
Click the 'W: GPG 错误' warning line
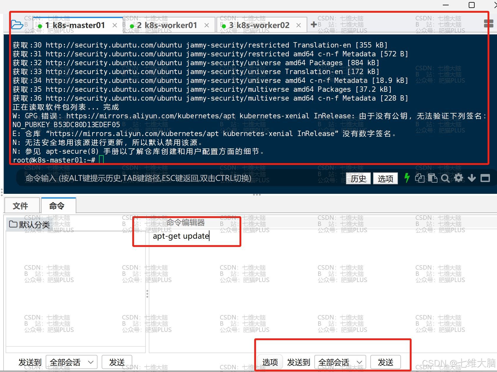(250, 116)
